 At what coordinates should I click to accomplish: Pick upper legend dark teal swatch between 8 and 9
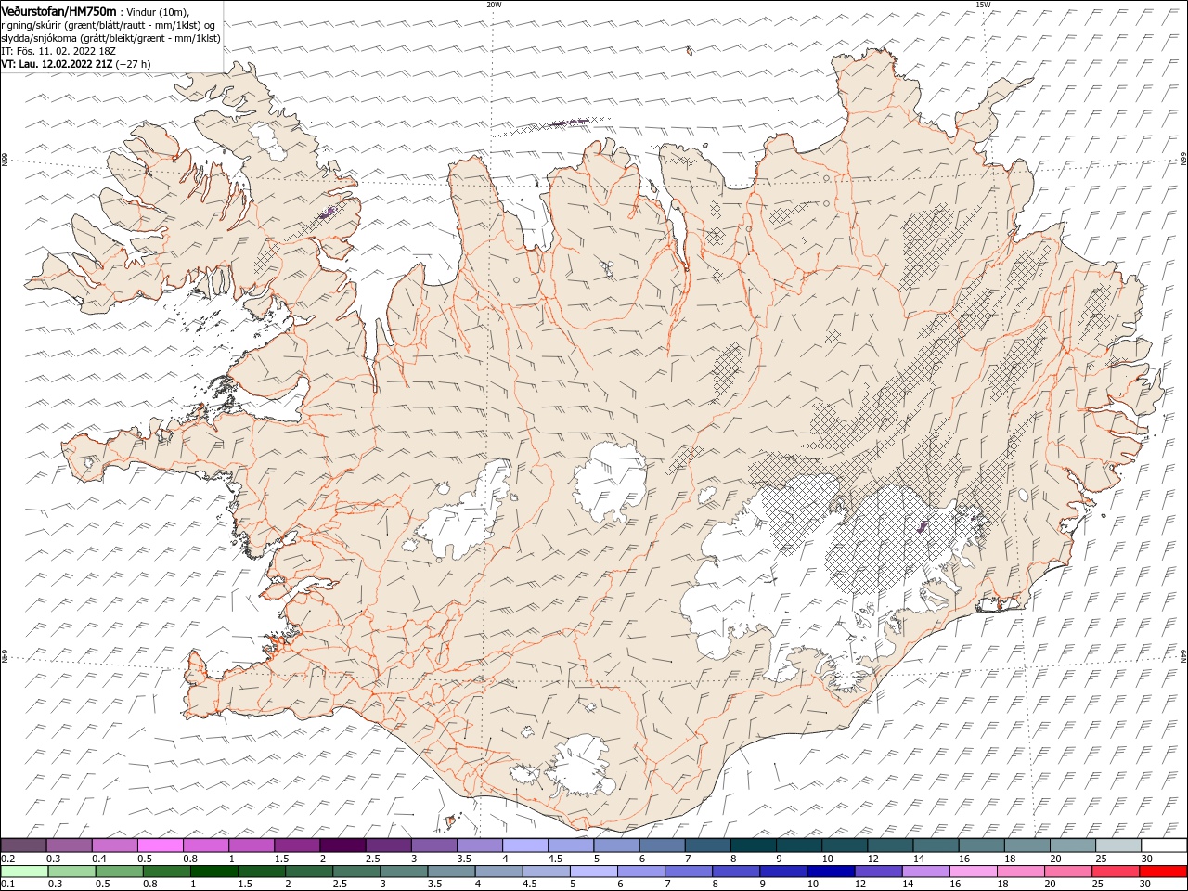click(754, 846)
